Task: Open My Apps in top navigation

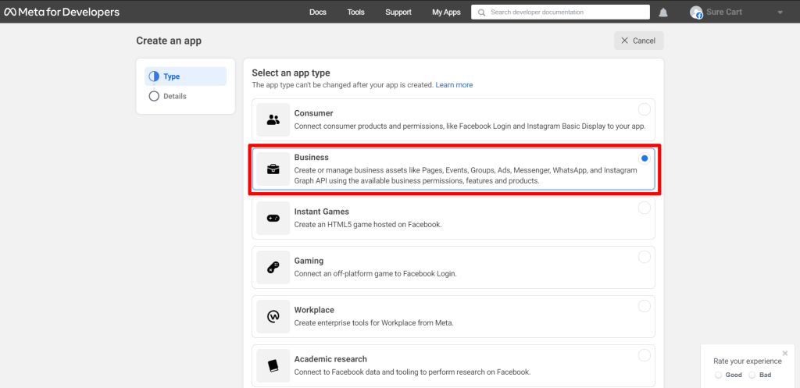Action: [x=446, y=12]
